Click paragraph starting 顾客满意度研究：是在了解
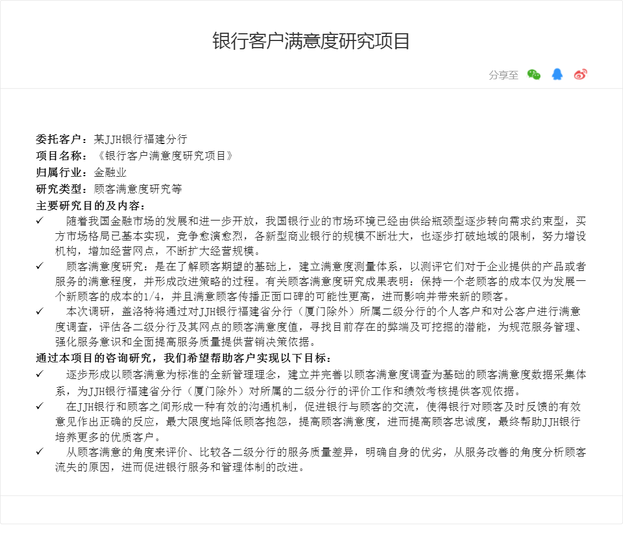The image size is (623, 554). click(x=320, y=281)
